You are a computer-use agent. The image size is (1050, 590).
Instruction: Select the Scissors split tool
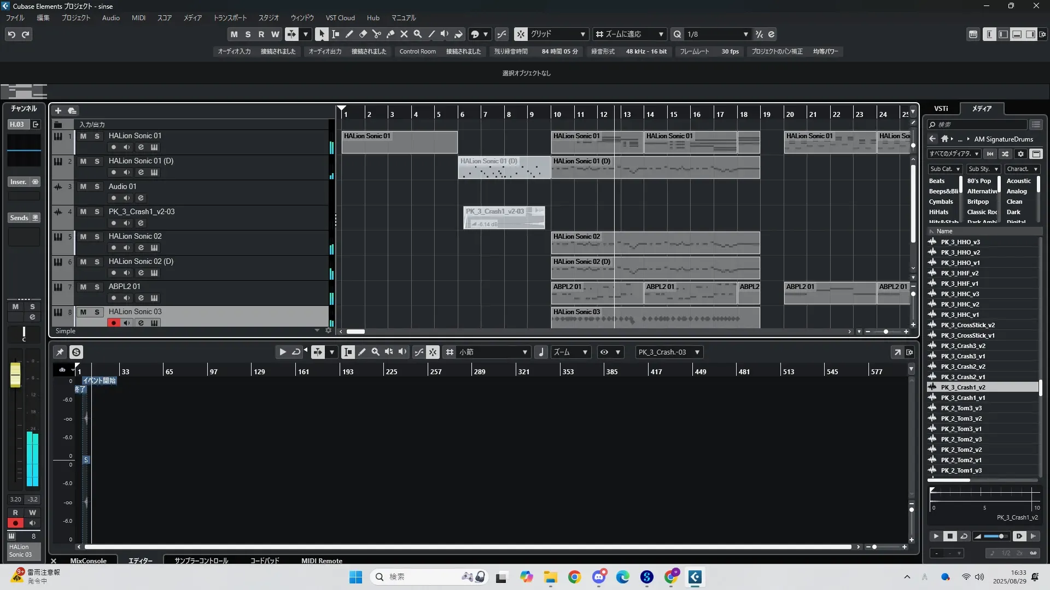[376, 34]
